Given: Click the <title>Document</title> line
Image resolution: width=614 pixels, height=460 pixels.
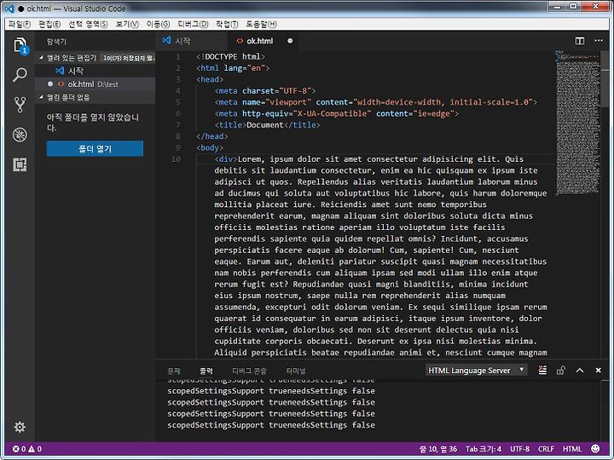Looking at the screenshot, I should tap(268, 125).
